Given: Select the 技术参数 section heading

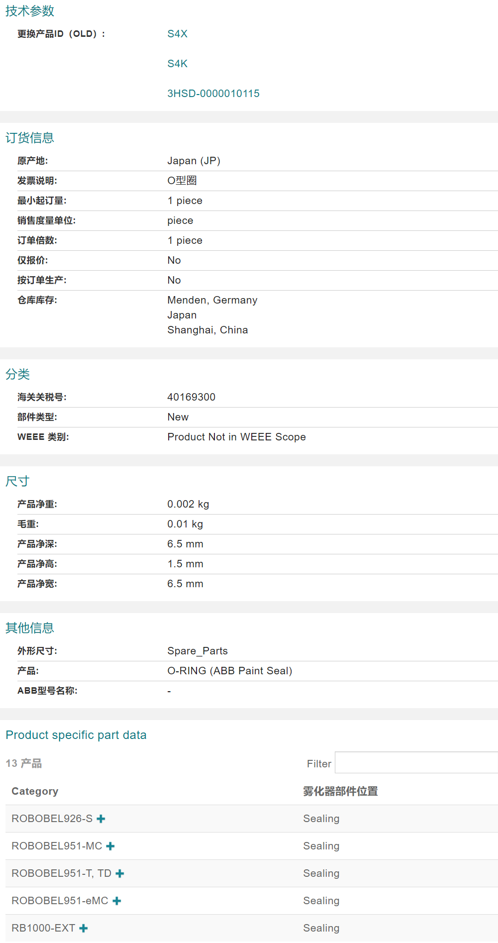Looking at the screenshot, I should [30, 11].
